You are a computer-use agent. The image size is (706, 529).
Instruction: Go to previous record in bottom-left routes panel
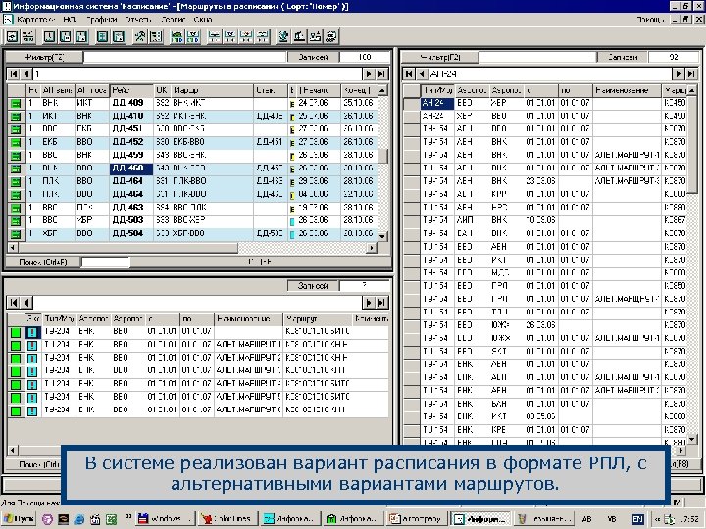point(26,303)
